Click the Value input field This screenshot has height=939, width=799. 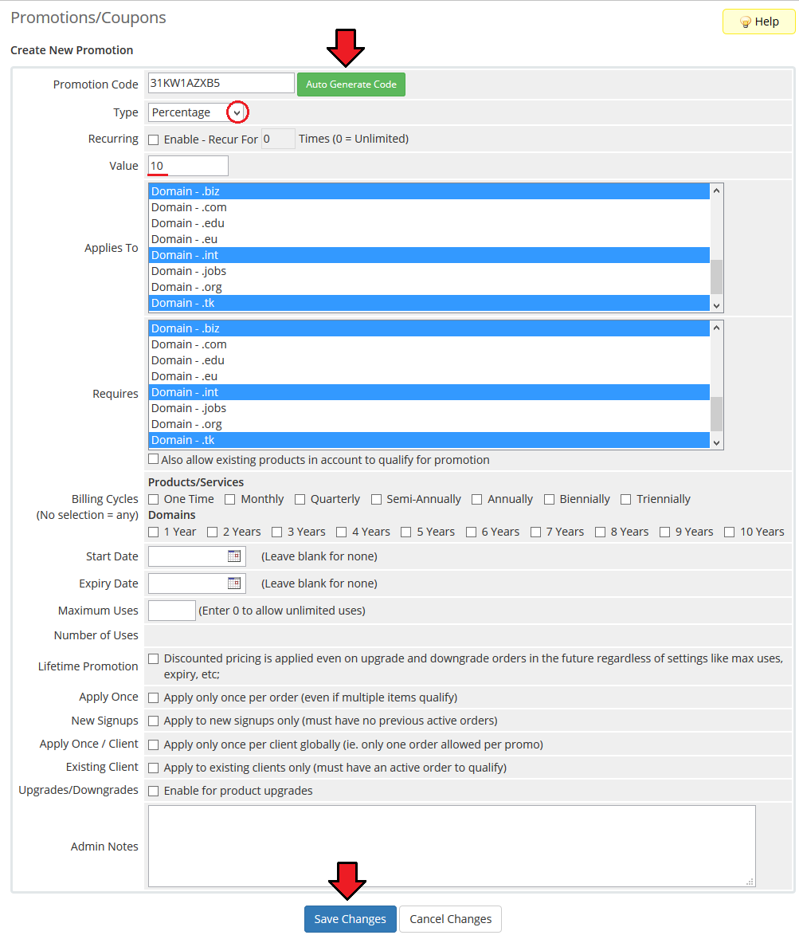coord(188,166)
